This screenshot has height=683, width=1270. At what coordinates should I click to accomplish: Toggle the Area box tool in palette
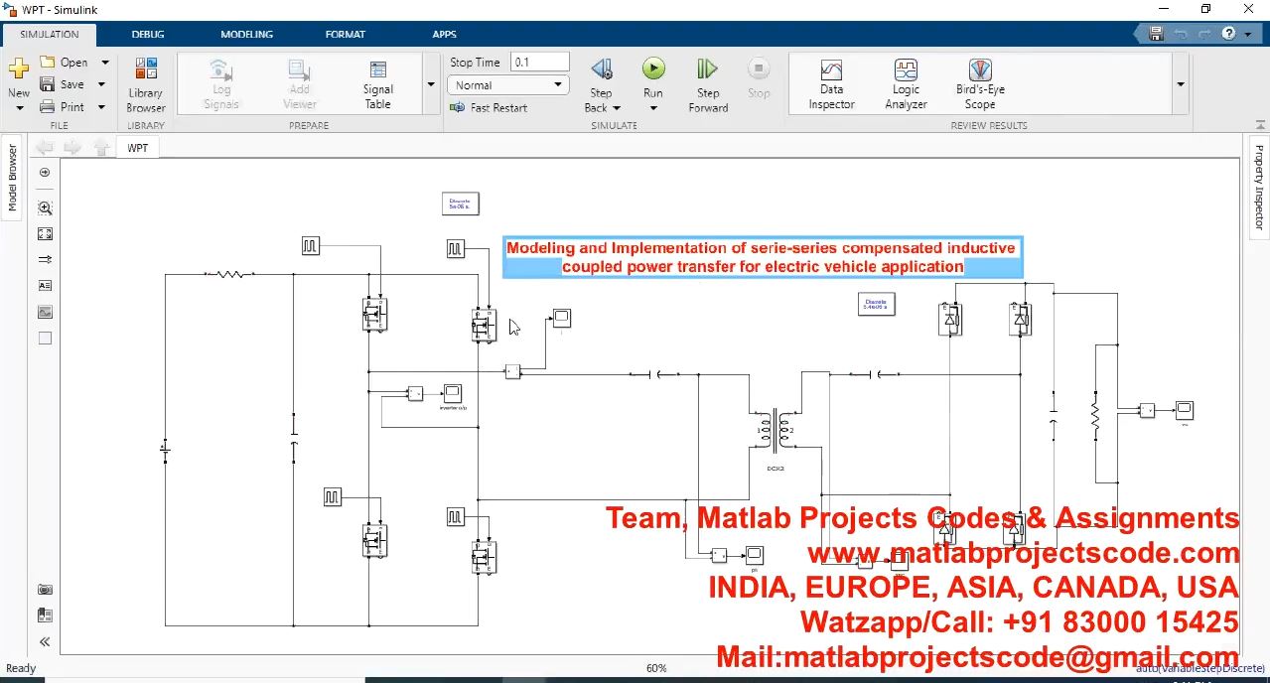[45, 339]
